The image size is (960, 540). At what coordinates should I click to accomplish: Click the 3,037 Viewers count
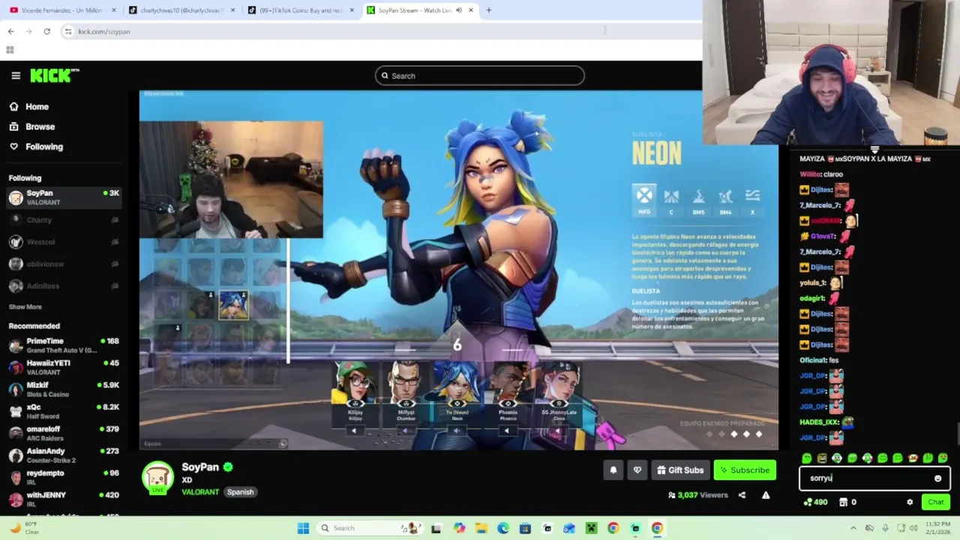697,495
